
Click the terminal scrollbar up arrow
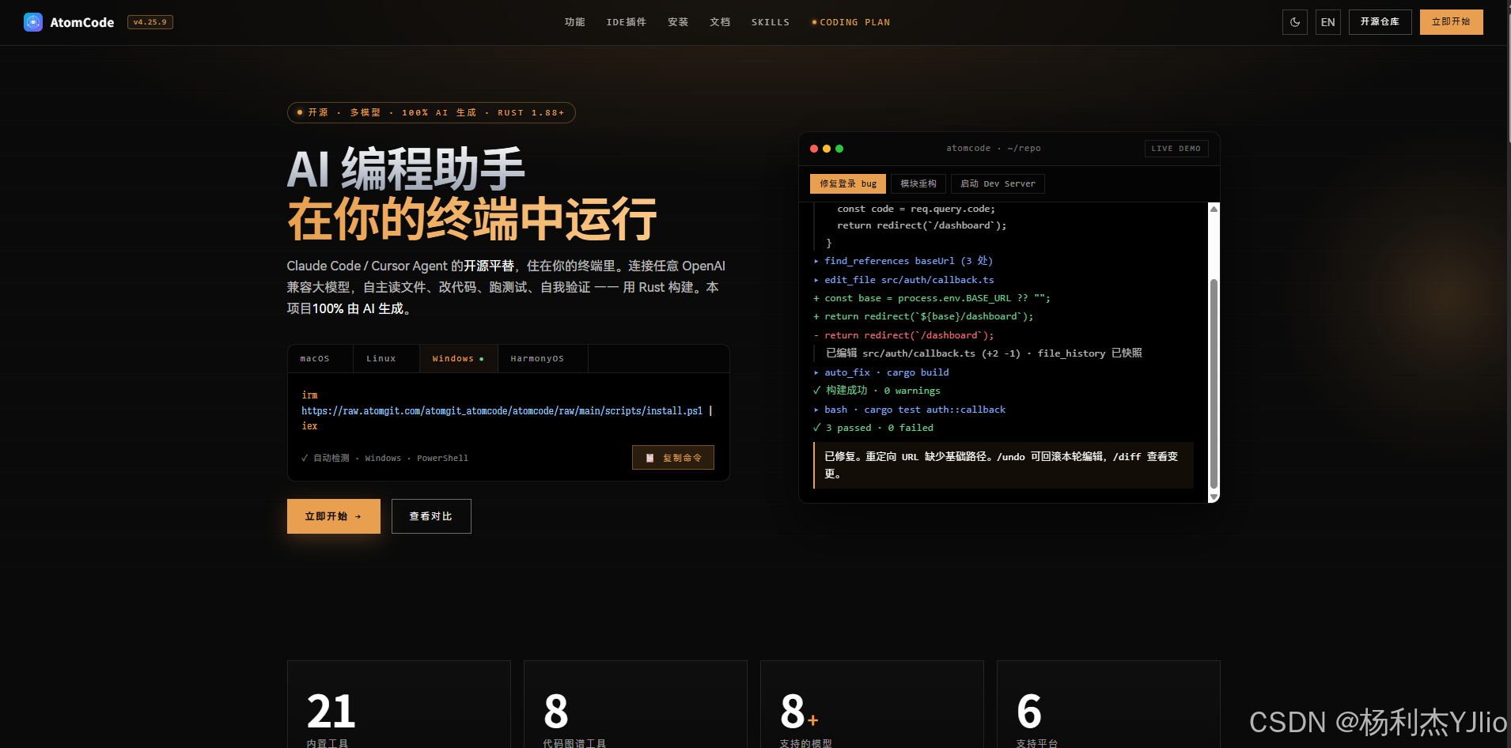(x=1214, y=209)
